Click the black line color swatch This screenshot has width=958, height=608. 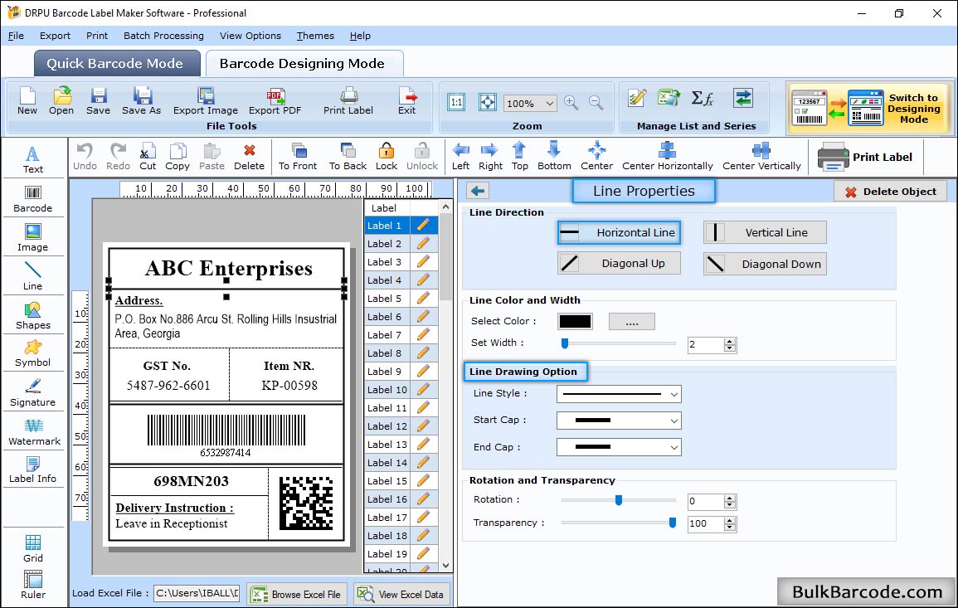coord(575,321)
